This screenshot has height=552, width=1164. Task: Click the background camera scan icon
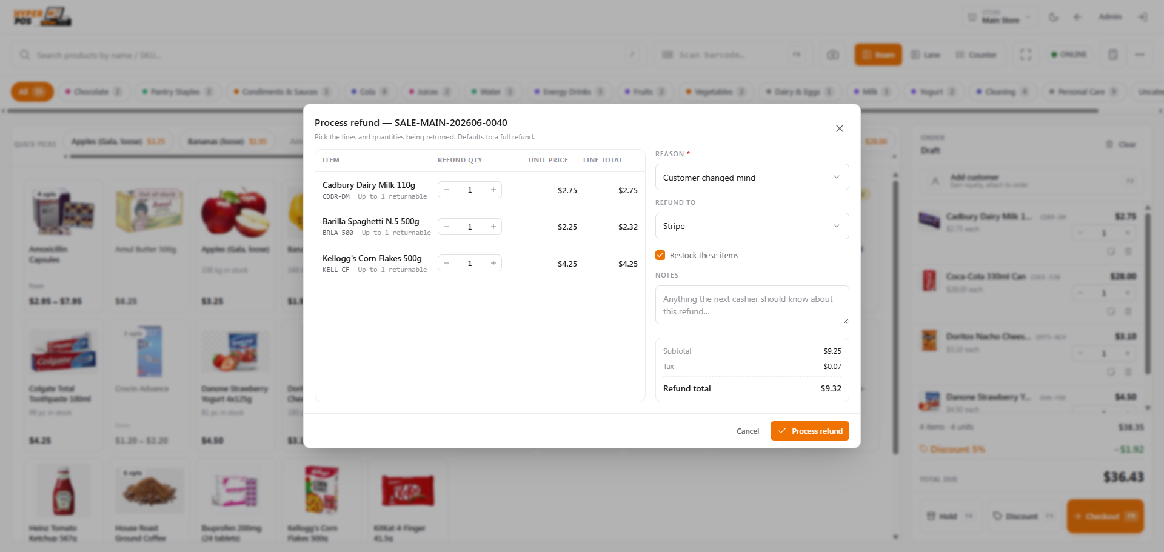coord(833,55)
